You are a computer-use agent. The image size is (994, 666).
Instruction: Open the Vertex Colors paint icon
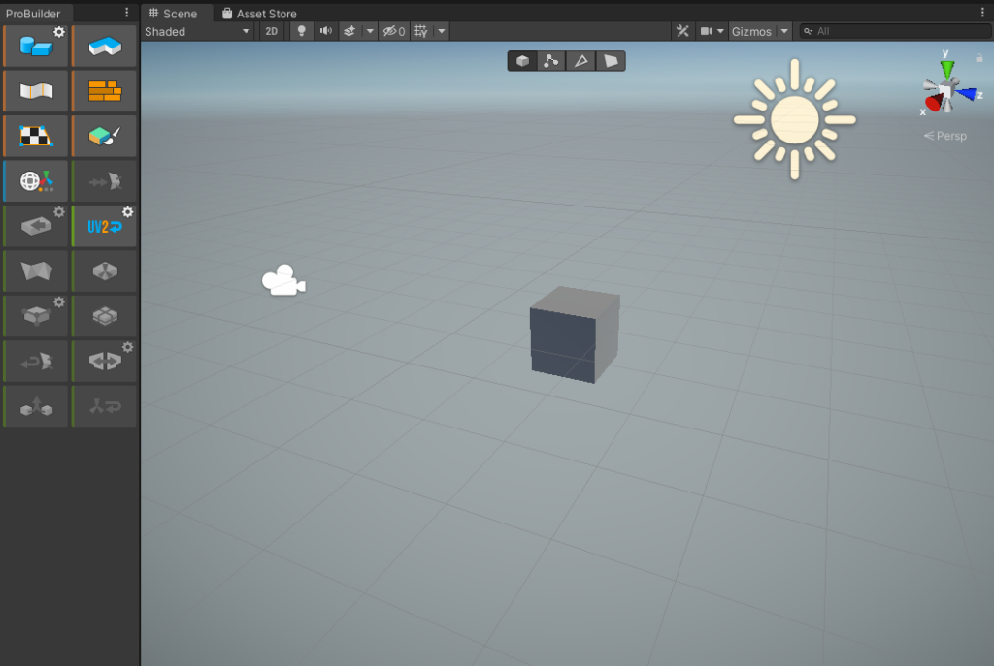tap(104, 137)
